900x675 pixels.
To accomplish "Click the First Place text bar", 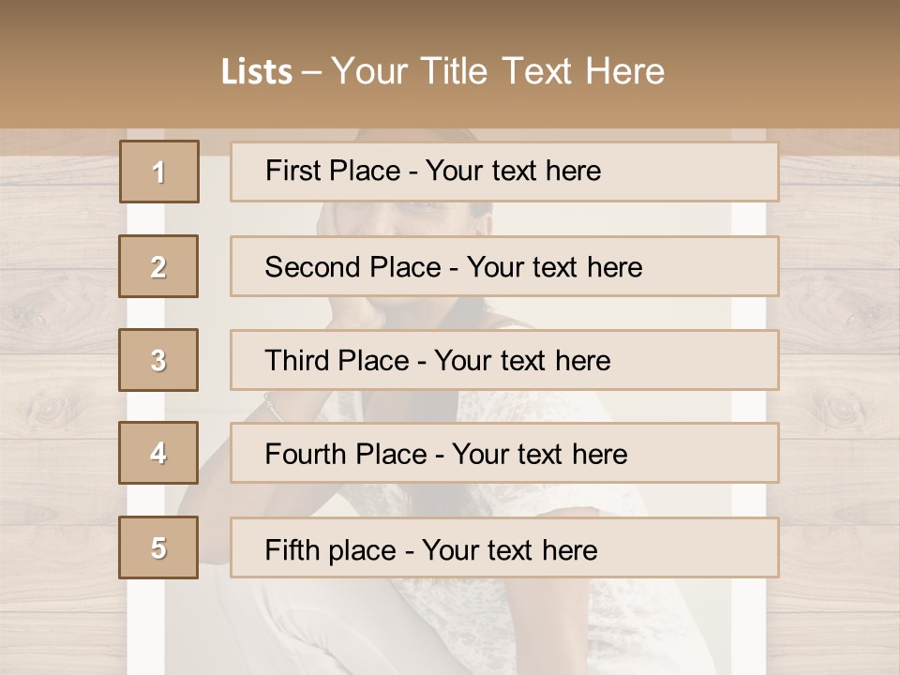I will pyautogui.click(x=504, y=172).
